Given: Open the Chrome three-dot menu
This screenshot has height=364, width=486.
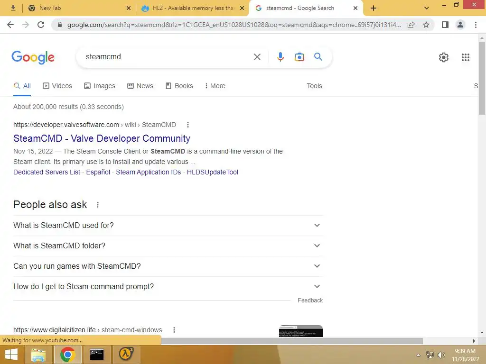Looking at the screenshot, I should click(476, 25).
